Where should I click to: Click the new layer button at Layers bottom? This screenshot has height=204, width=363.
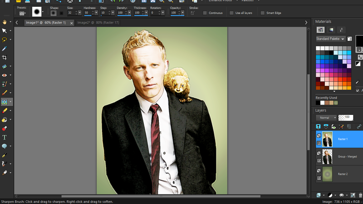tap(319, 195)
